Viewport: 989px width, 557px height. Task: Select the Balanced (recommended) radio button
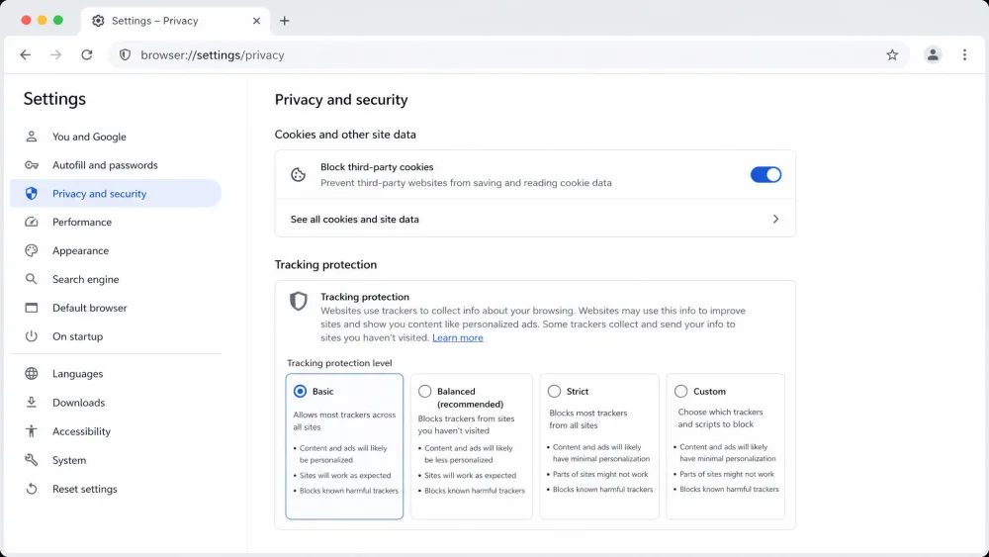(x=425, y=391)
